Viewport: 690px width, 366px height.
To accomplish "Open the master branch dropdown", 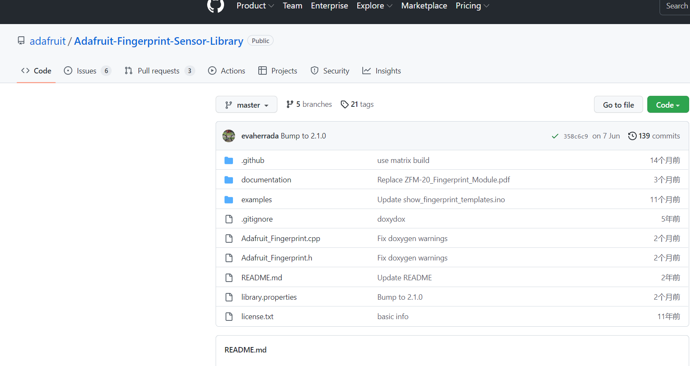I will tap(246, 105).
